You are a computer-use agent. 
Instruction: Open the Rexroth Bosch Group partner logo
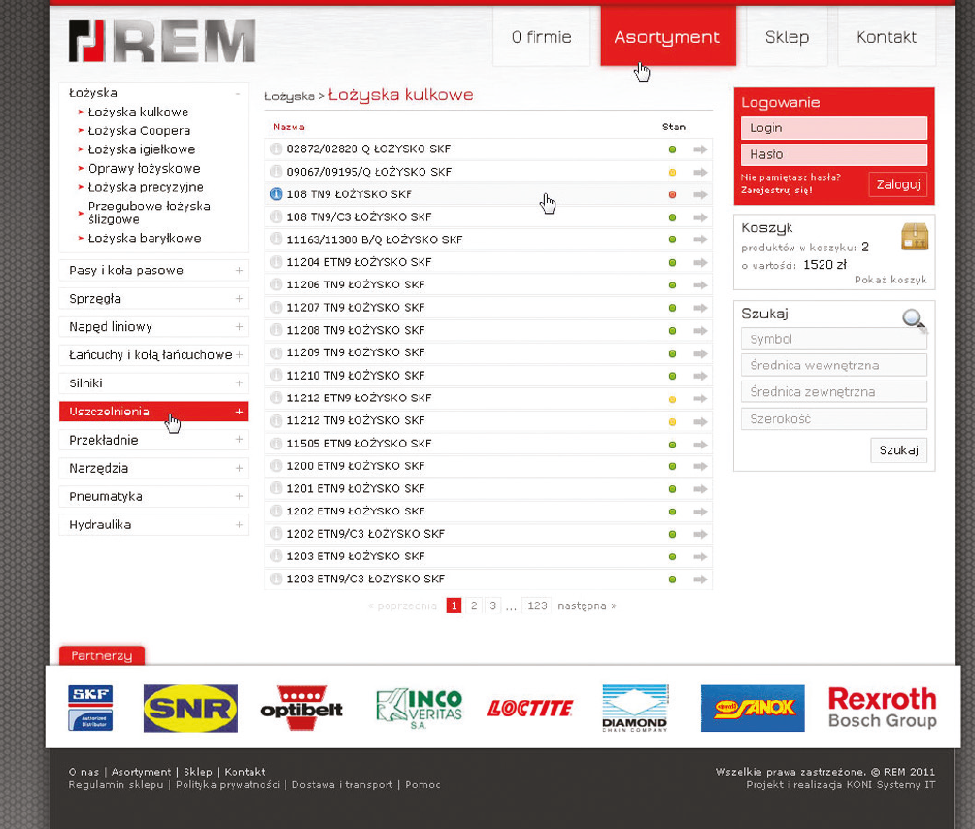[882, 708]
